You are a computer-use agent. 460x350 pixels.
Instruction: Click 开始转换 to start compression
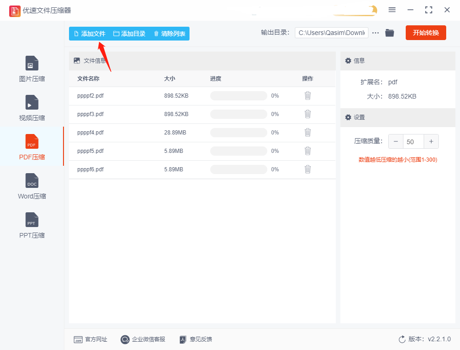click(x=425, y=33)
